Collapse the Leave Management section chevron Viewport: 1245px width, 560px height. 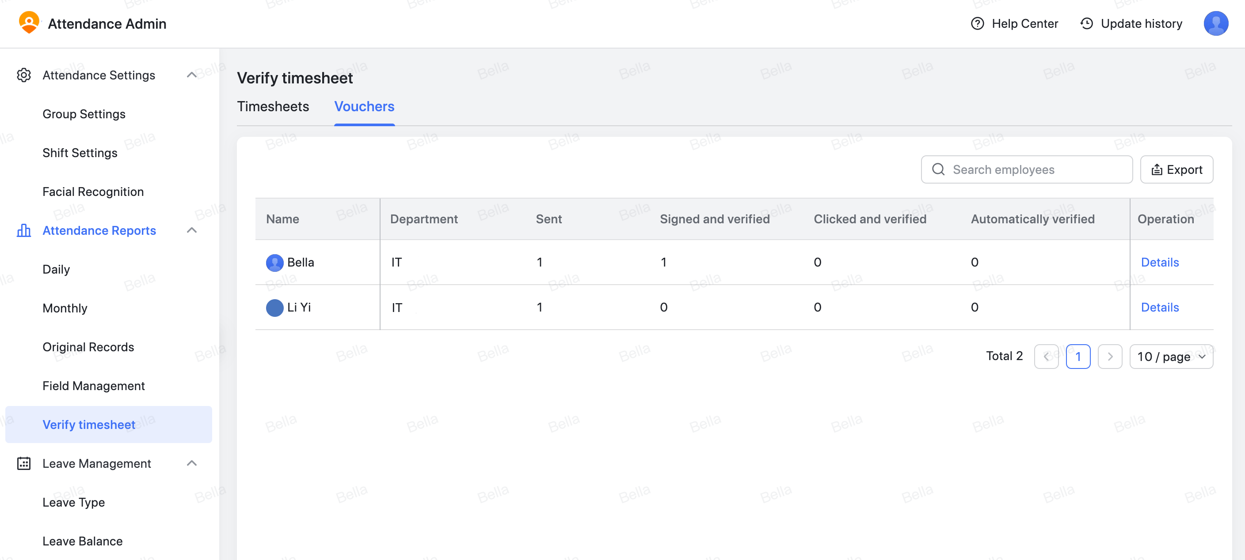tap(192, 463)
